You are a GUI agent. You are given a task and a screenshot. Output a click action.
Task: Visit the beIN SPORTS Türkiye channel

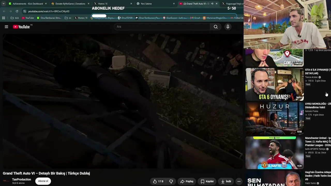(315, 149)
